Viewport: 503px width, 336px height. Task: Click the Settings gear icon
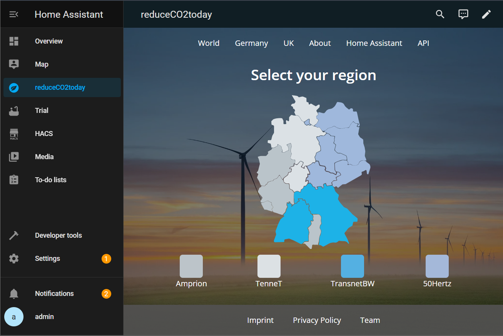[14, 259]
